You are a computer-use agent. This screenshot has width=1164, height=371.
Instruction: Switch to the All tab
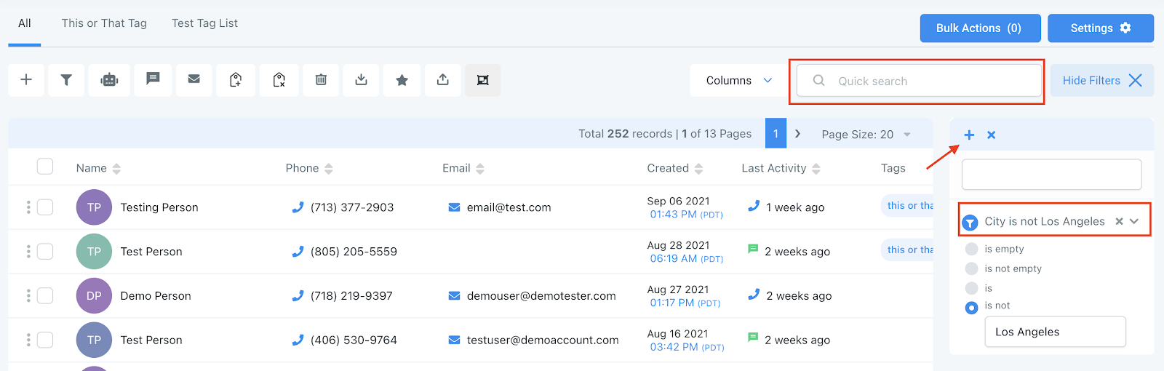(25, 23)
